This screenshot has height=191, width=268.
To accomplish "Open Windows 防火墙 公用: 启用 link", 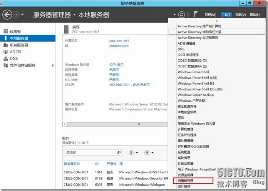I will tap(116, 65).
